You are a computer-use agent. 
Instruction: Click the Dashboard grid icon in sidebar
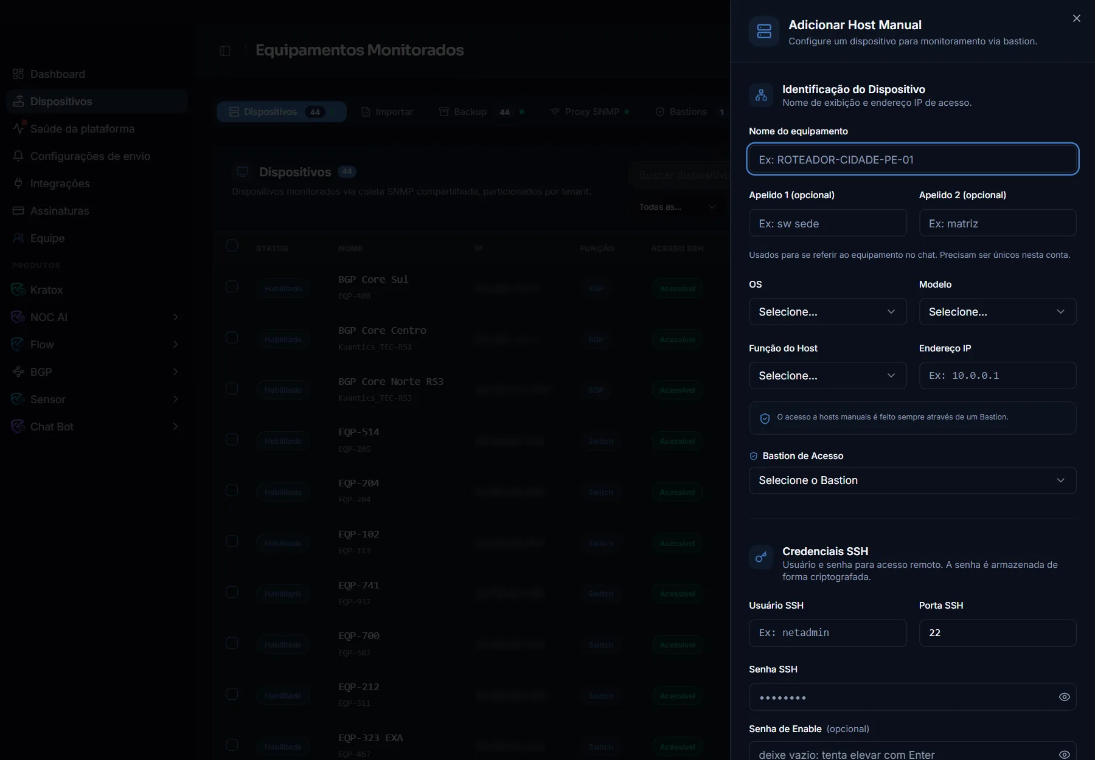click(18, 74)
